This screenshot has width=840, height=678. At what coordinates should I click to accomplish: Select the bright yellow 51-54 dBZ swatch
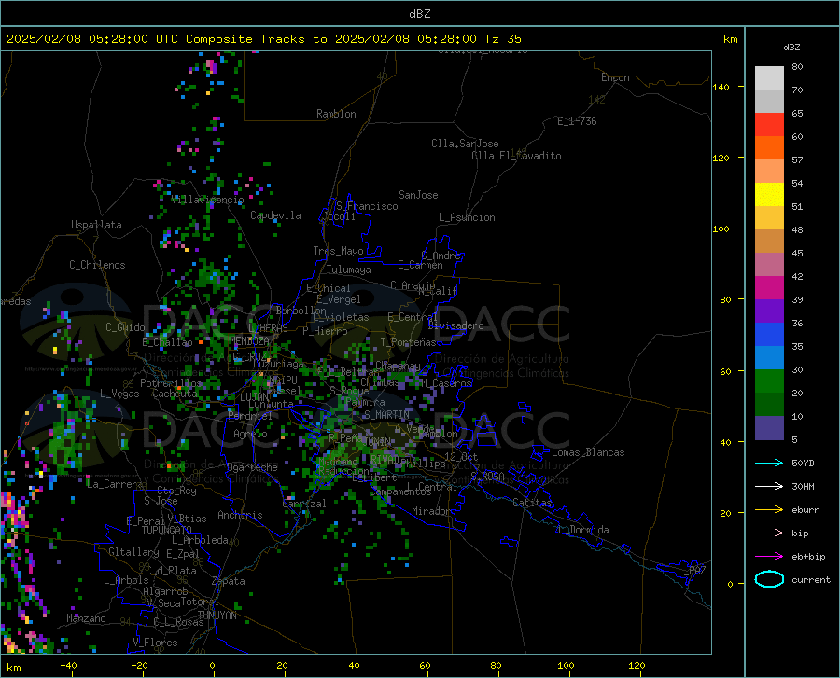769,194
